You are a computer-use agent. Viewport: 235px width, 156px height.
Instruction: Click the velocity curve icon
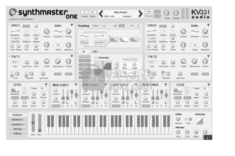200,121
